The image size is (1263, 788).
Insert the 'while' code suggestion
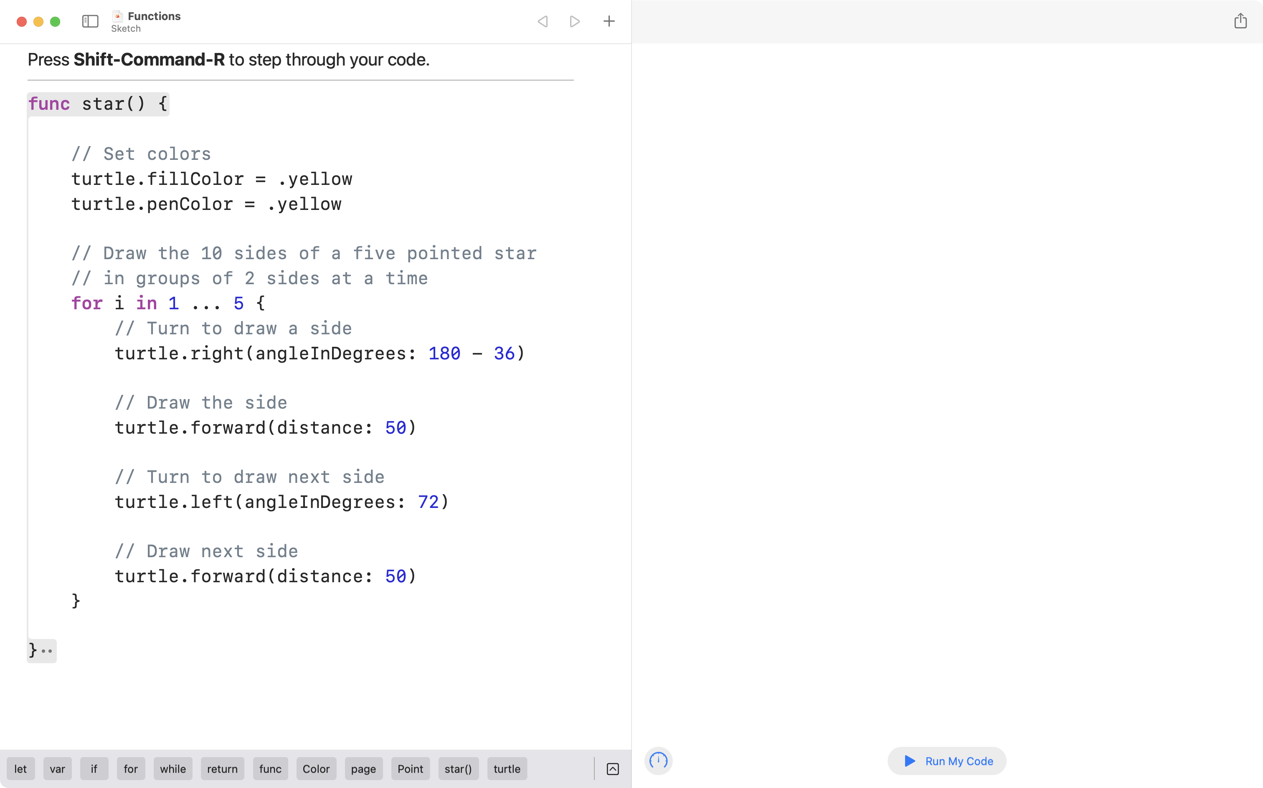(x=172, y=769)
